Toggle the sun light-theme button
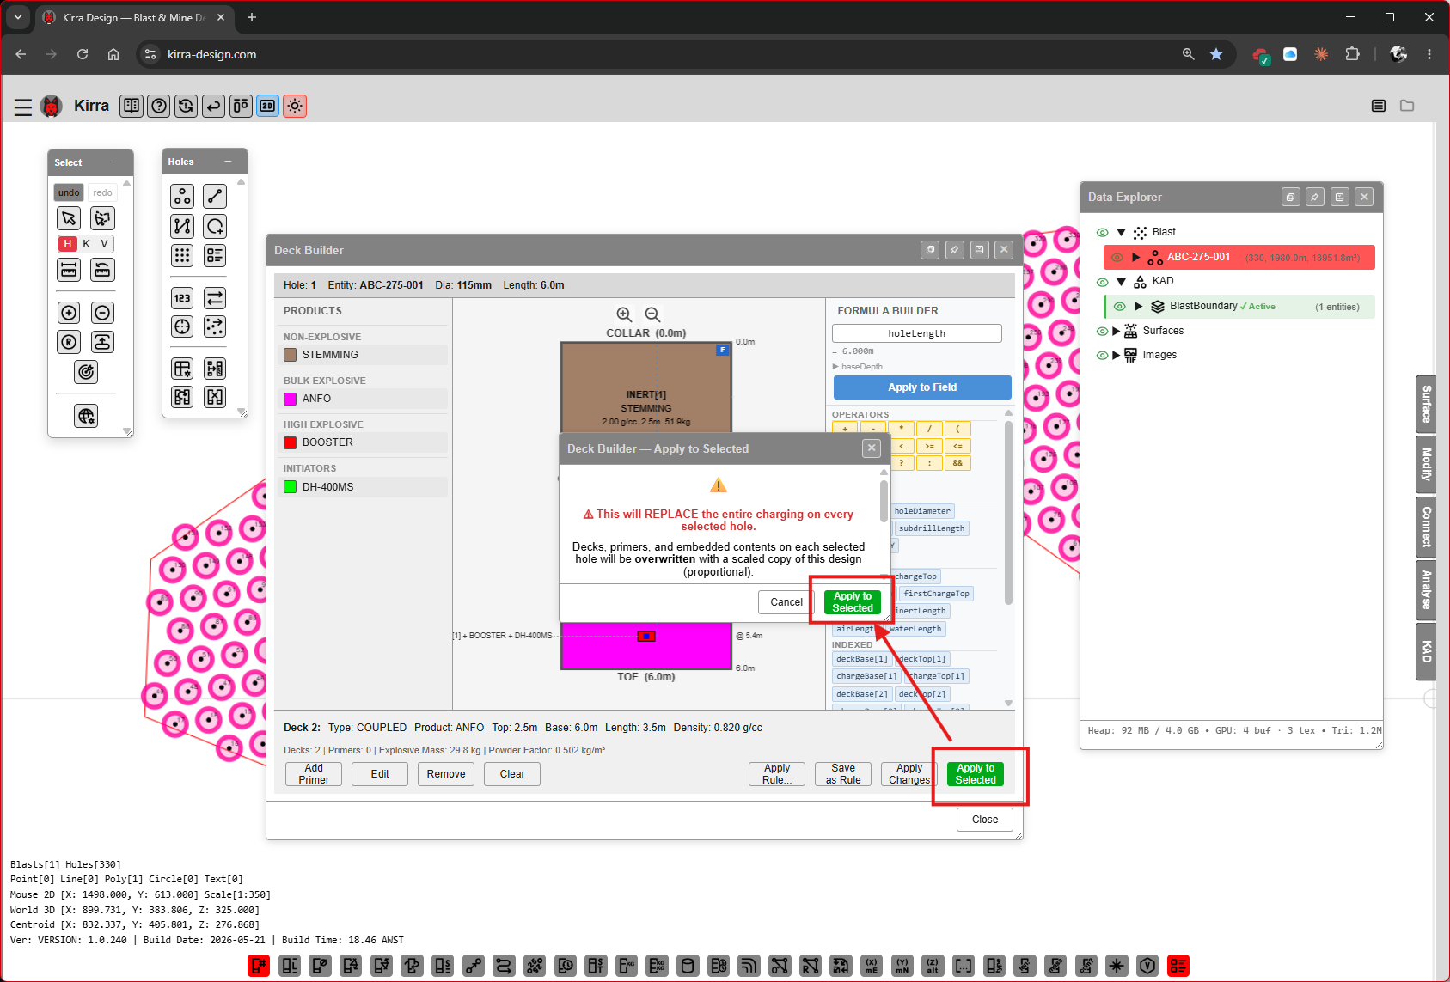 [x=295, y=106]
